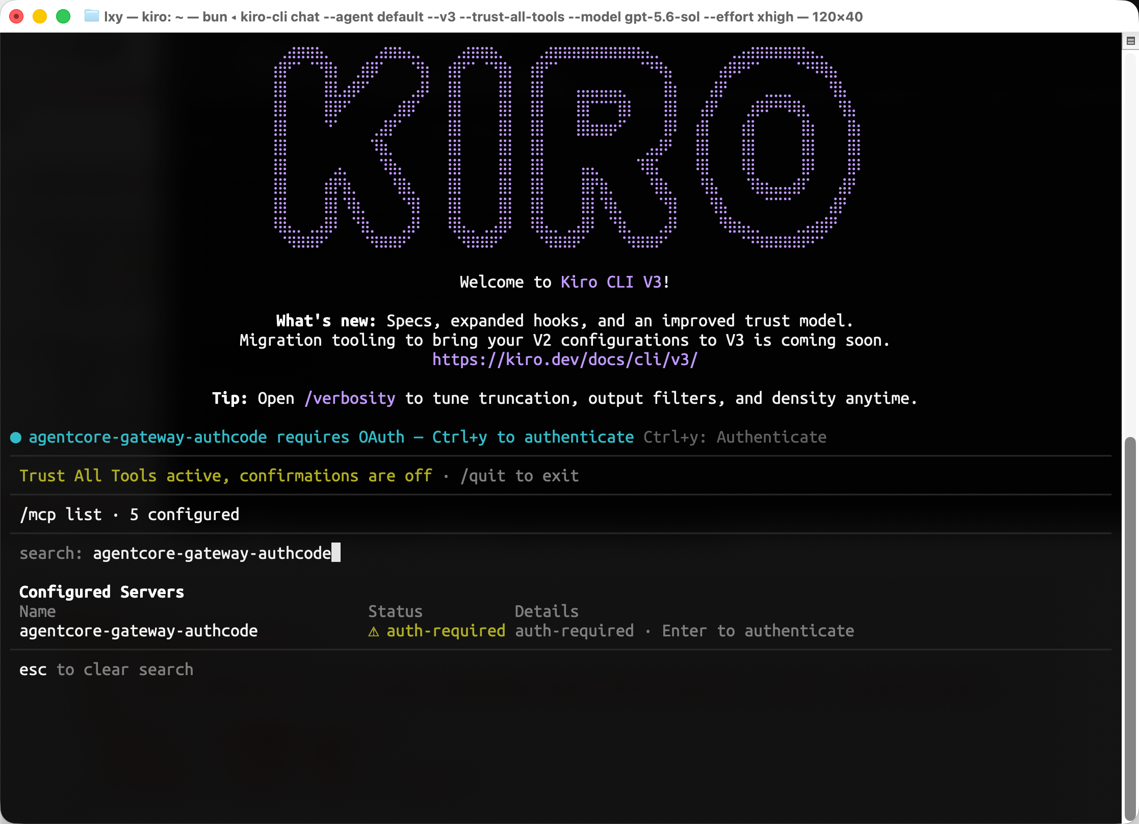Click the 'Ctrl+y: Authenticate' hint

[x=735, y=437]
